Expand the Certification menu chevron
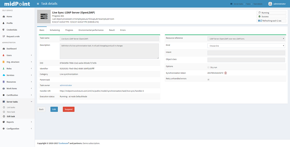 pos(31,95)
